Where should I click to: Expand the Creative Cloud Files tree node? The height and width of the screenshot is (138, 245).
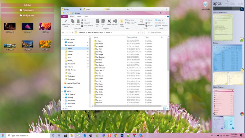(x=62, y=83)
